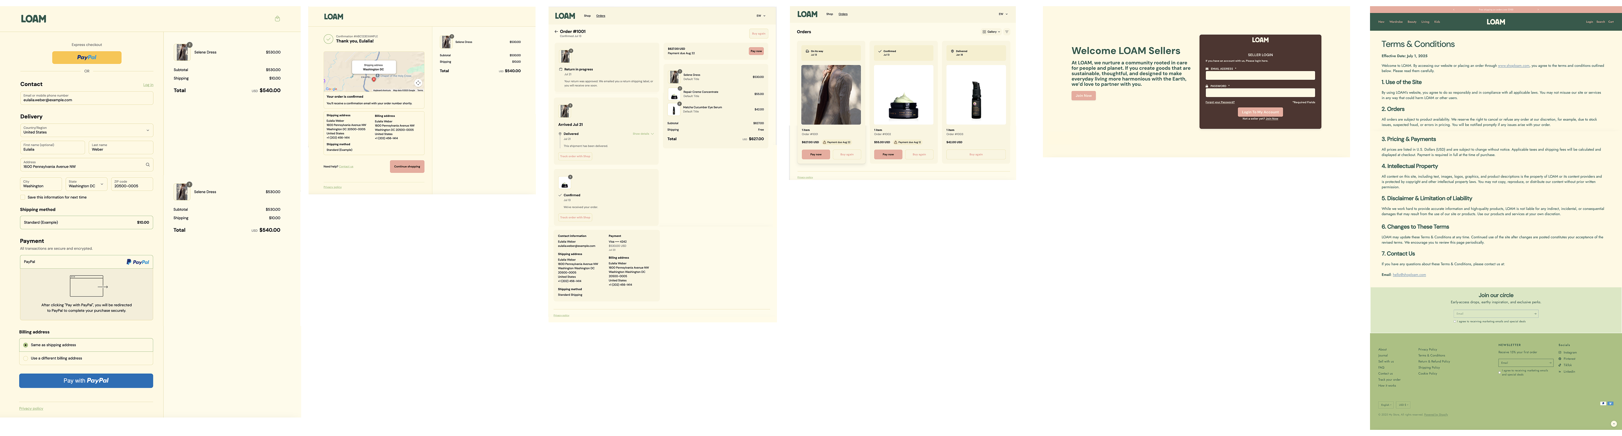This screenshot has height=436, width=1622.
Task: Click the search icon in the Address field
Action: (148, 165)
